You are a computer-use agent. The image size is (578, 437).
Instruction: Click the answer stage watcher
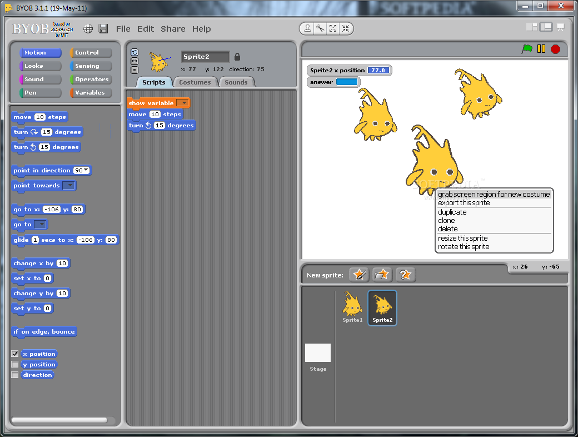click(333, 82)
